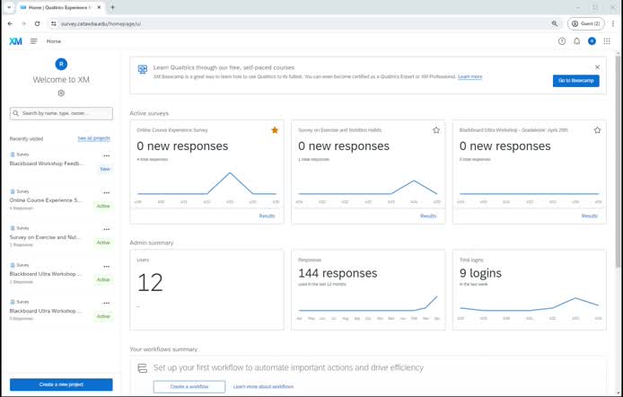The width and height of the screenshot is (623, 397).
Task: Click See all projects link
Action: (x=93, y=138)
